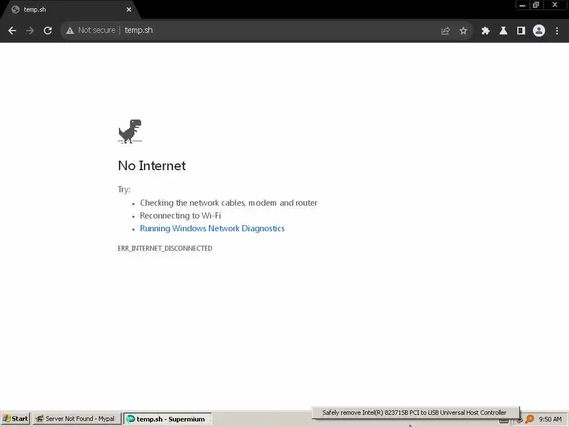This screenshot has width=569, height=427.
Task: Toggle the side panel icon
Action: click(x=521, y=31)
